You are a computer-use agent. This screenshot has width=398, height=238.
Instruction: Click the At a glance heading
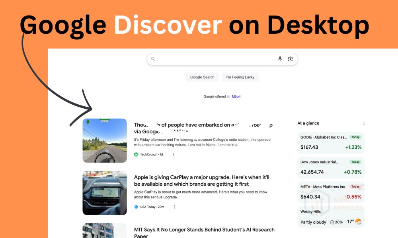click(308, 123)
